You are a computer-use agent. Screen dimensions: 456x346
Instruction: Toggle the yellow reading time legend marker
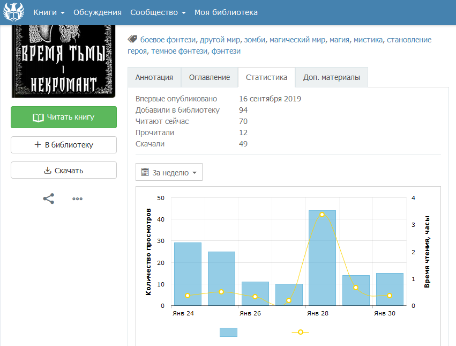[x=300, y=332]
